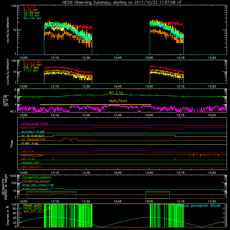Select the SC_TRANSMITTER flag label
Image resolution: width=230 pixels, height=230 pixels.
[33, 140]
